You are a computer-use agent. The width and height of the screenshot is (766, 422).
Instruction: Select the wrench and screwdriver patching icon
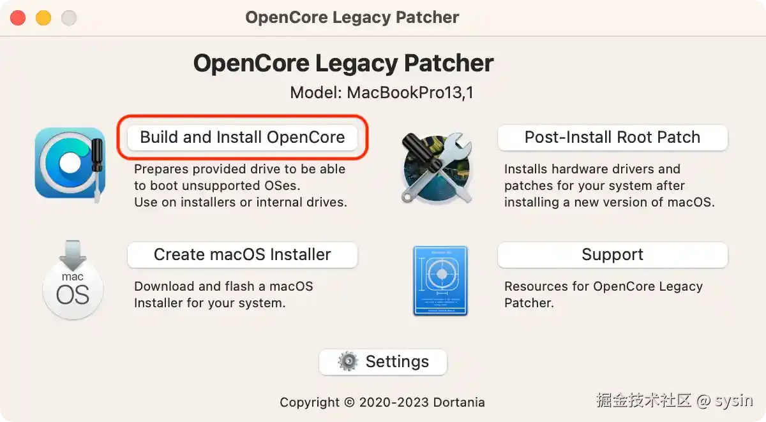(x=437, y=167)
